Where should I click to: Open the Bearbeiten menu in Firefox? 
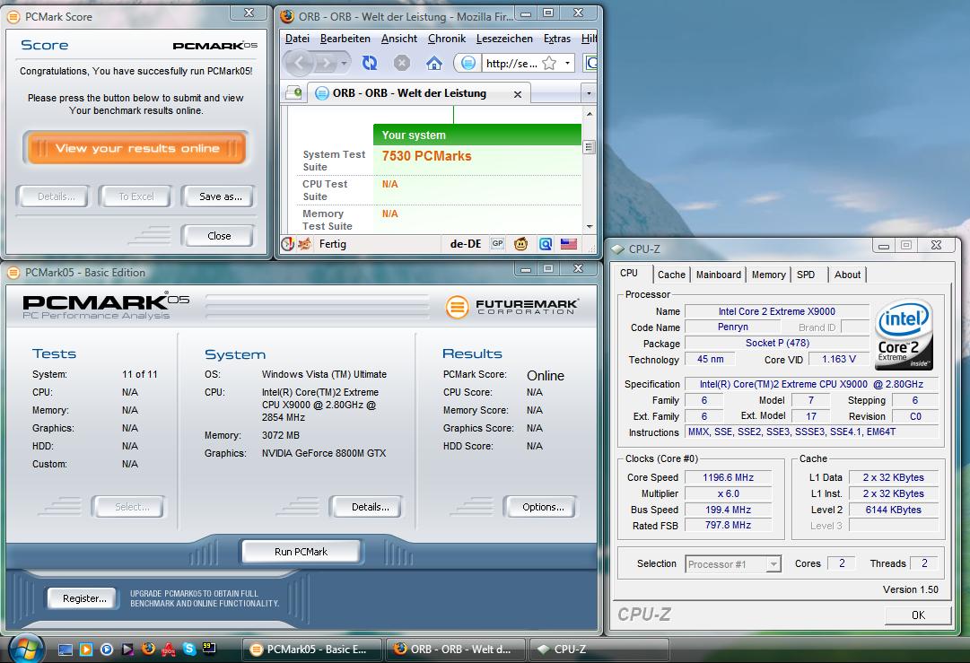click(345, 39)
